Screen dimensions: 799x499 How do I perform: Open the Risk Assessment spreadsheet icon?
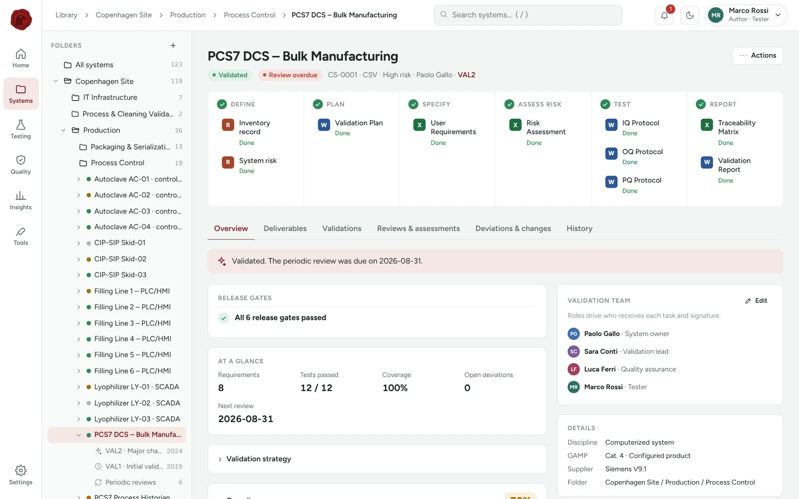point(515,125)
